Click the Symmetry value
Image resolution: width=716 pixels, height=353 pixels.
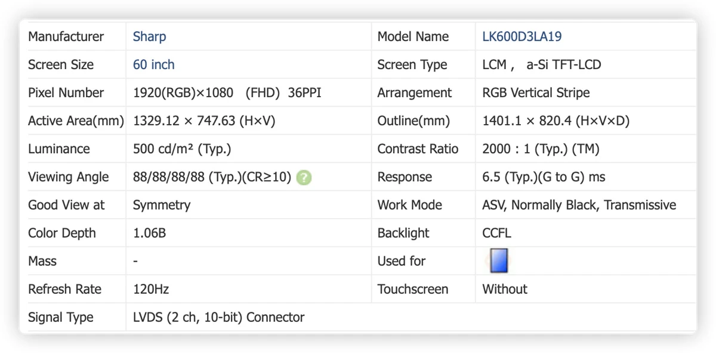coord(162,205)
